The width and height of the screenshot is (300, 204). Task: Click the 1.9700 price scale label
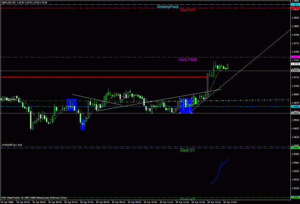[x=296, y=86]
